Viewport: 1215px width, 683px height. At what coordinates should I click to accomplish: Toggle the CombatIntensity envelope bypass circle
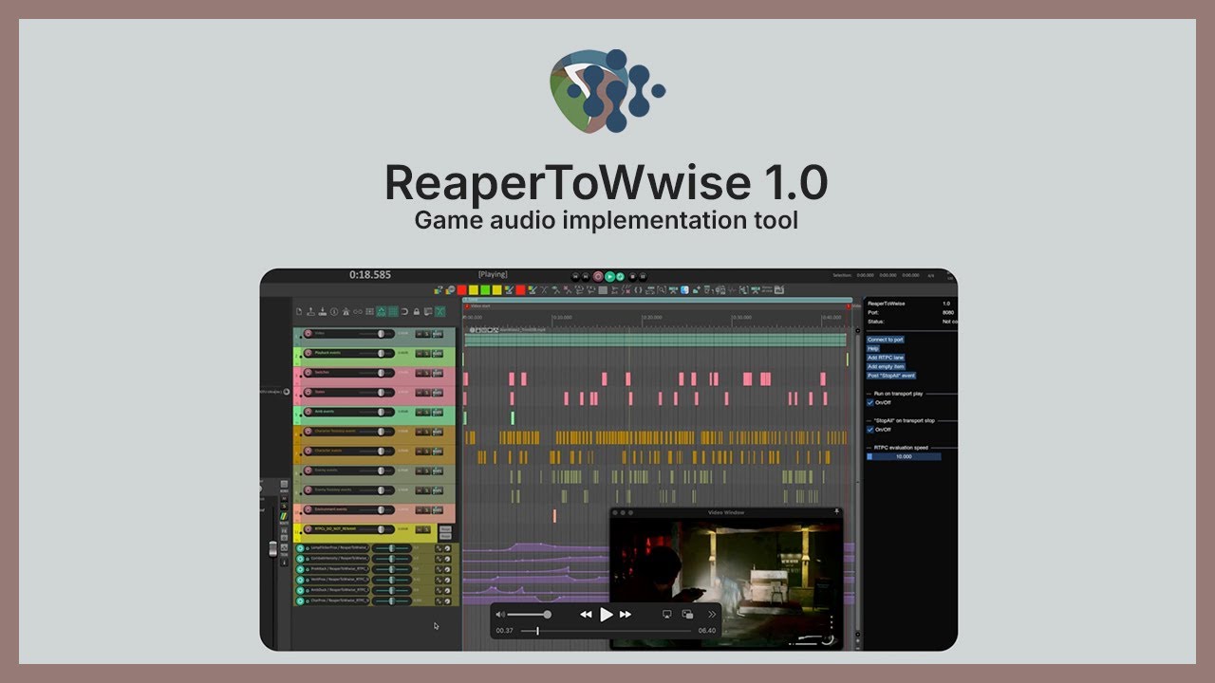(300, 559)
